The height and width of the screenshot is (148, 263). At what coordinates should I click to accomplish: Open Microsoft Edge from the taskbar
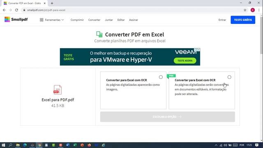pos(25,145)
